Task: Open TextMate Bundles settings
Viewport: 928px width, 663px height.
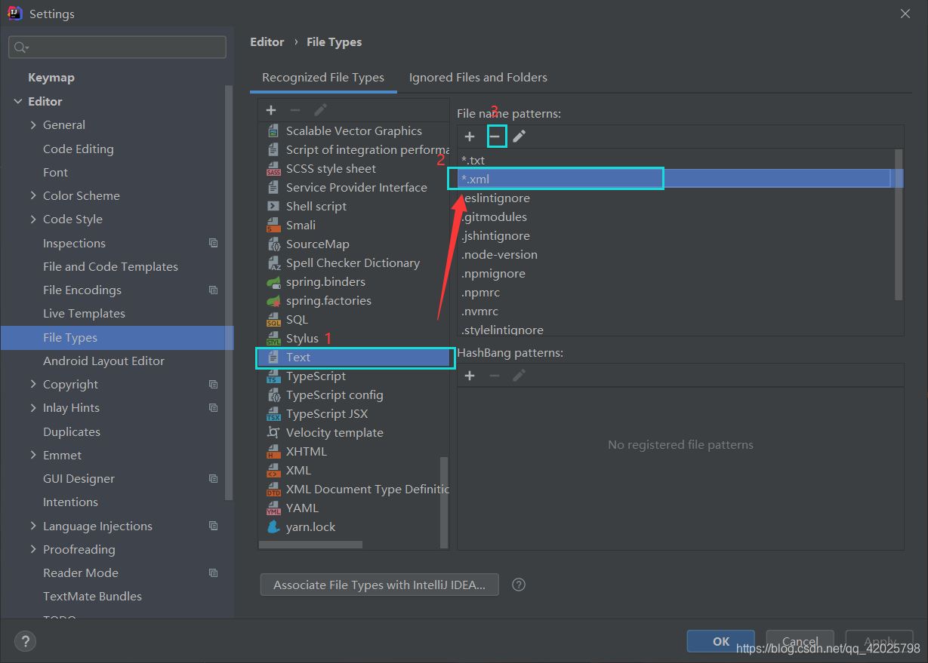Action: 92,597
